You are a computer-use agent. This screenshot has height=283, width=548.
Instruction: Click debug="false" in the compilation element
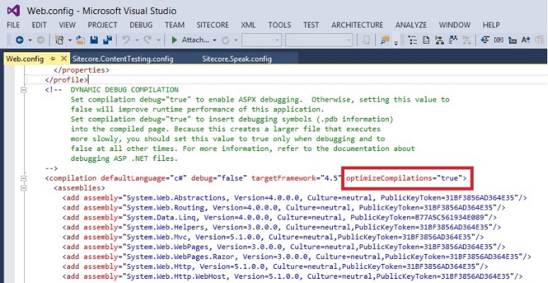pyautogui.click(x=219, y=179)
